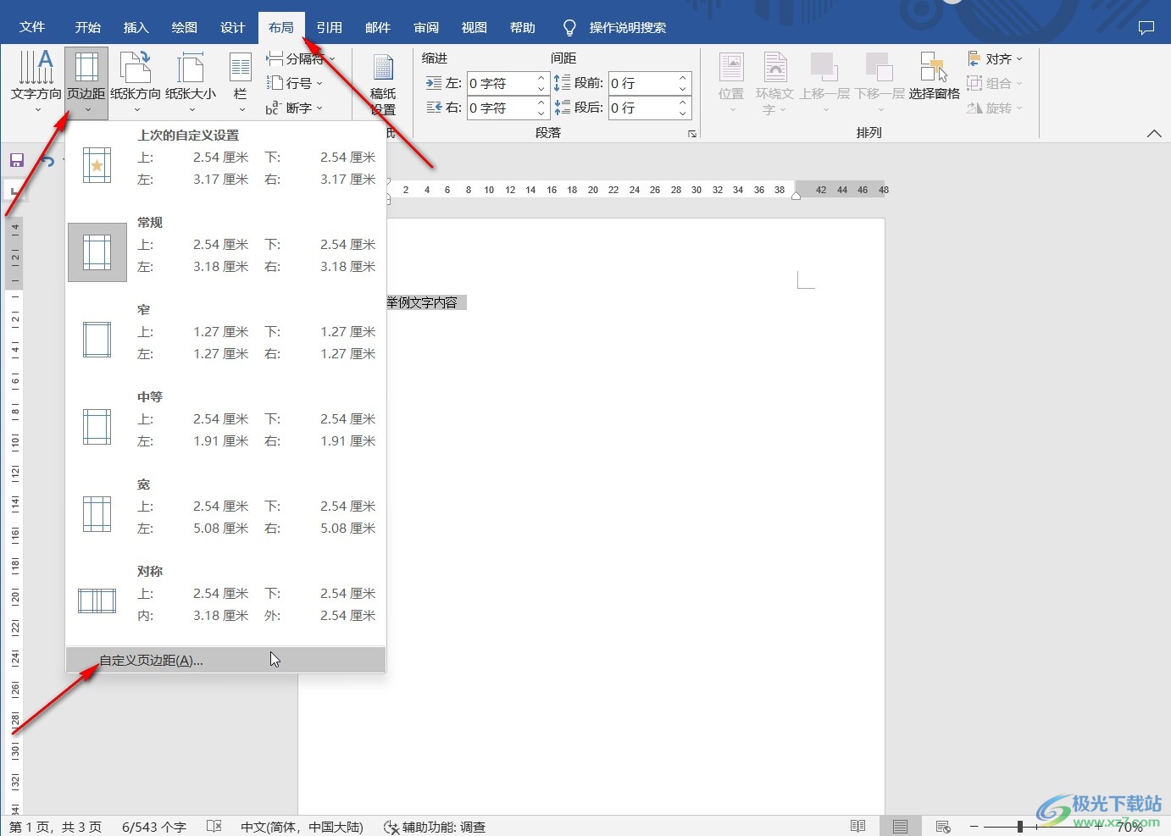This screenshot has height=836, width=1171.
Task: Switch to the Help (帮助) tab
Action: click(x=523, y=27)
